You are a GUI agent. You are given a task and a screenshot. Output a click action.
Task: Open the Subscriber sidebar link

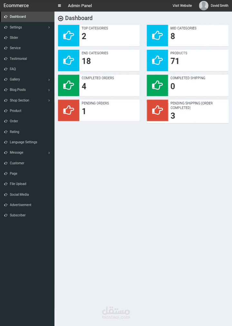point(27,215)
